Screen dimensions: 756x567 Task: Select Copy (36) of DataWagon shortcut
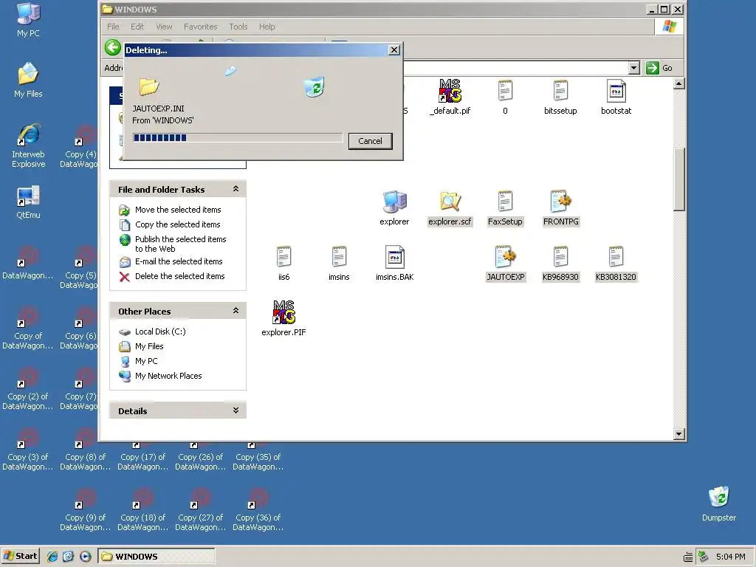click(258, 509)
